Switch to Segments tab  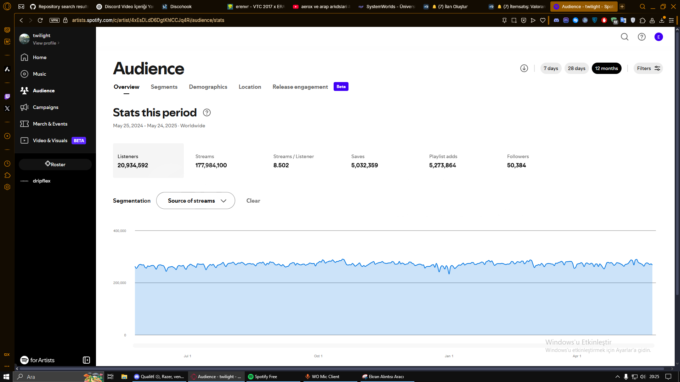pyautogui.click(x=164, y=87)
